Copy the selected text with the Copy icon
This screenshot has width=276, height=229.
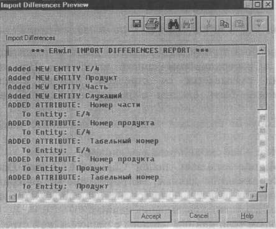click(224, 24)
